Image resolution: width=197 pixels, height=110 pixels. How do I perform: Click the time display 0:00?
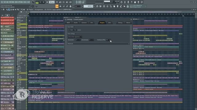pos(80,2)
